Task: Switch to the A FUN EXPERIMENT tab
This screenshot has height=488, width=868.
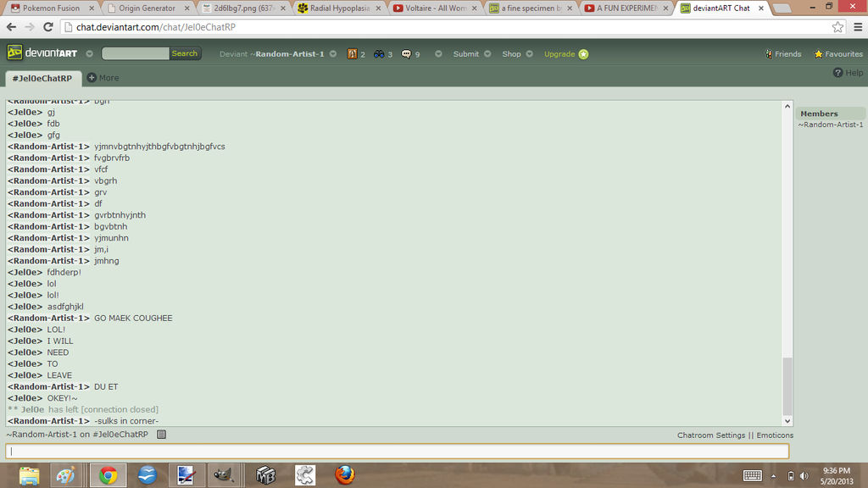Action: pos(626,8)
